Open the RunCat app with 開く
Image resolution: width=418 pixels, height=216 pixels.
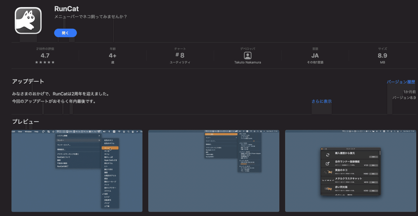(65, 33)
